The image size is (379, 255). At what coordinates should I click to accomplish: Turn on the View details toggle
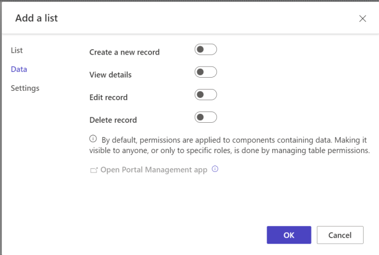pyautogui.click(x=205, y=72)
